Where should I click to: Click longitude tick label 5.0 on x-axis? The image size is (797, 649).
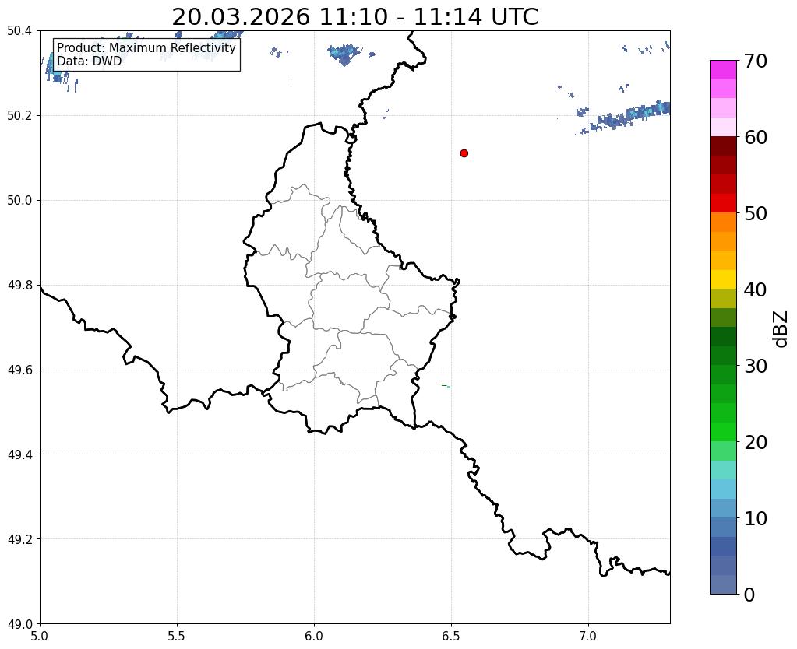[40, 637]
